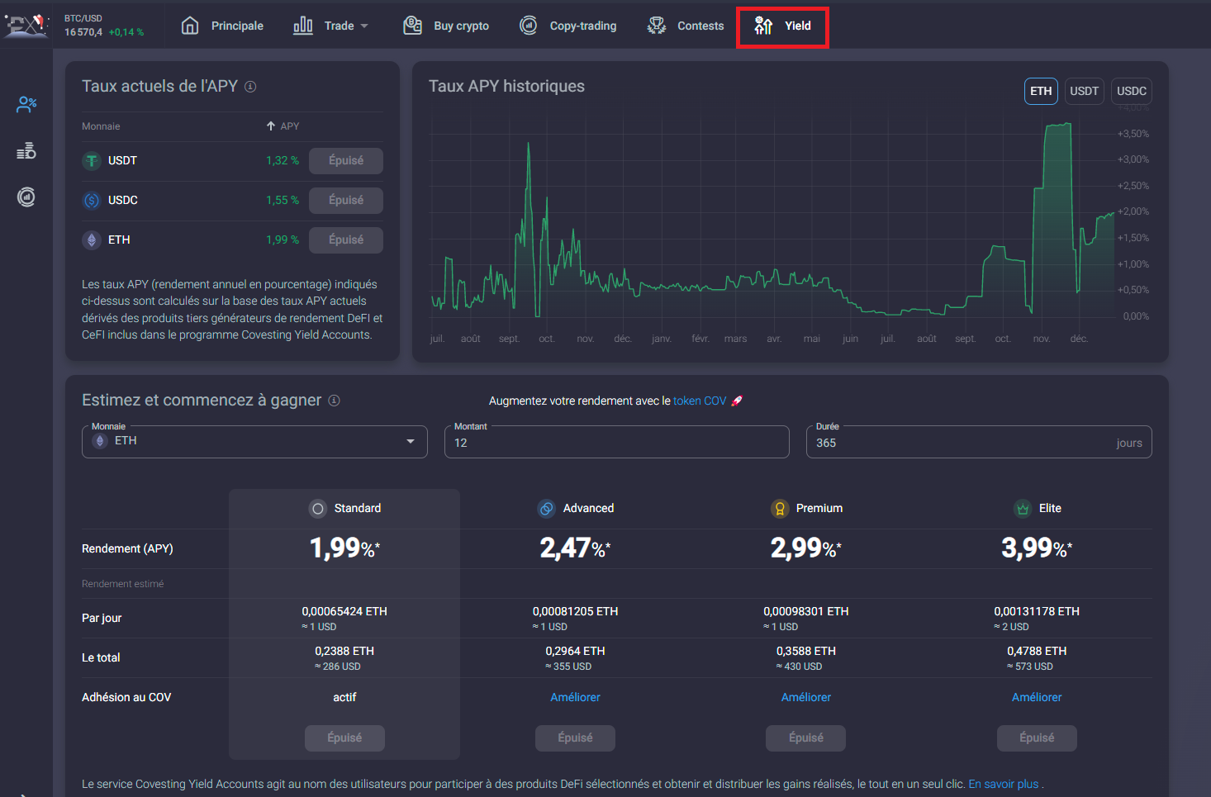Open the coins stack sidebar icon
This screenshot has height=797, width=1211.
(26, 150)
